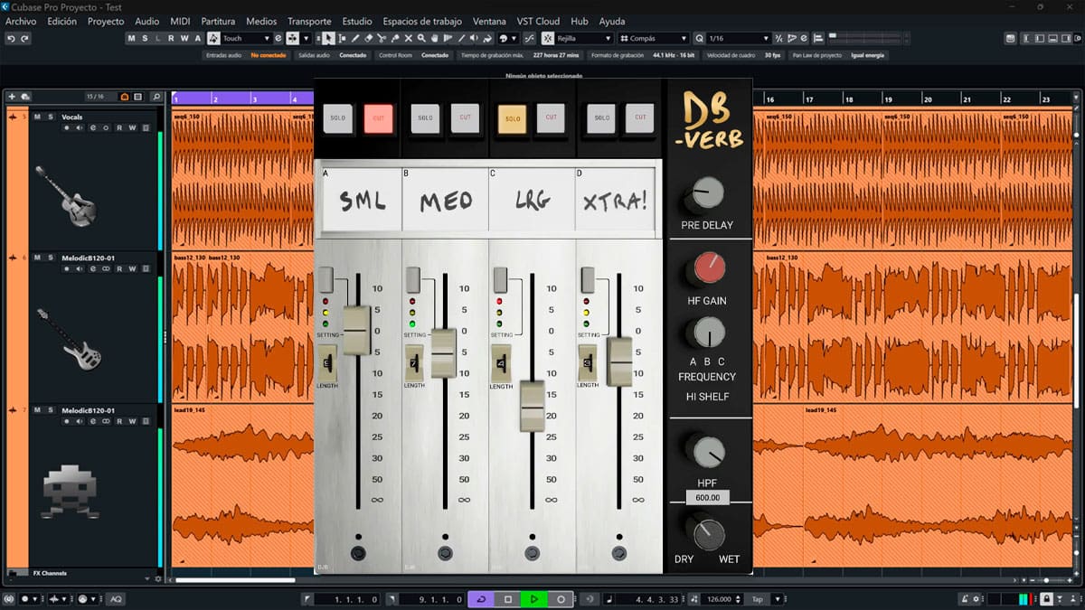Screen dimensions: 1085x610
Task: Select the Range Selection tool
Action: [x=342, y=39]
